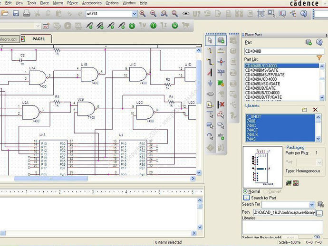Screen dimensions: 328x246
Task: Choose the Place Junction tool
Action: [221, 62]
